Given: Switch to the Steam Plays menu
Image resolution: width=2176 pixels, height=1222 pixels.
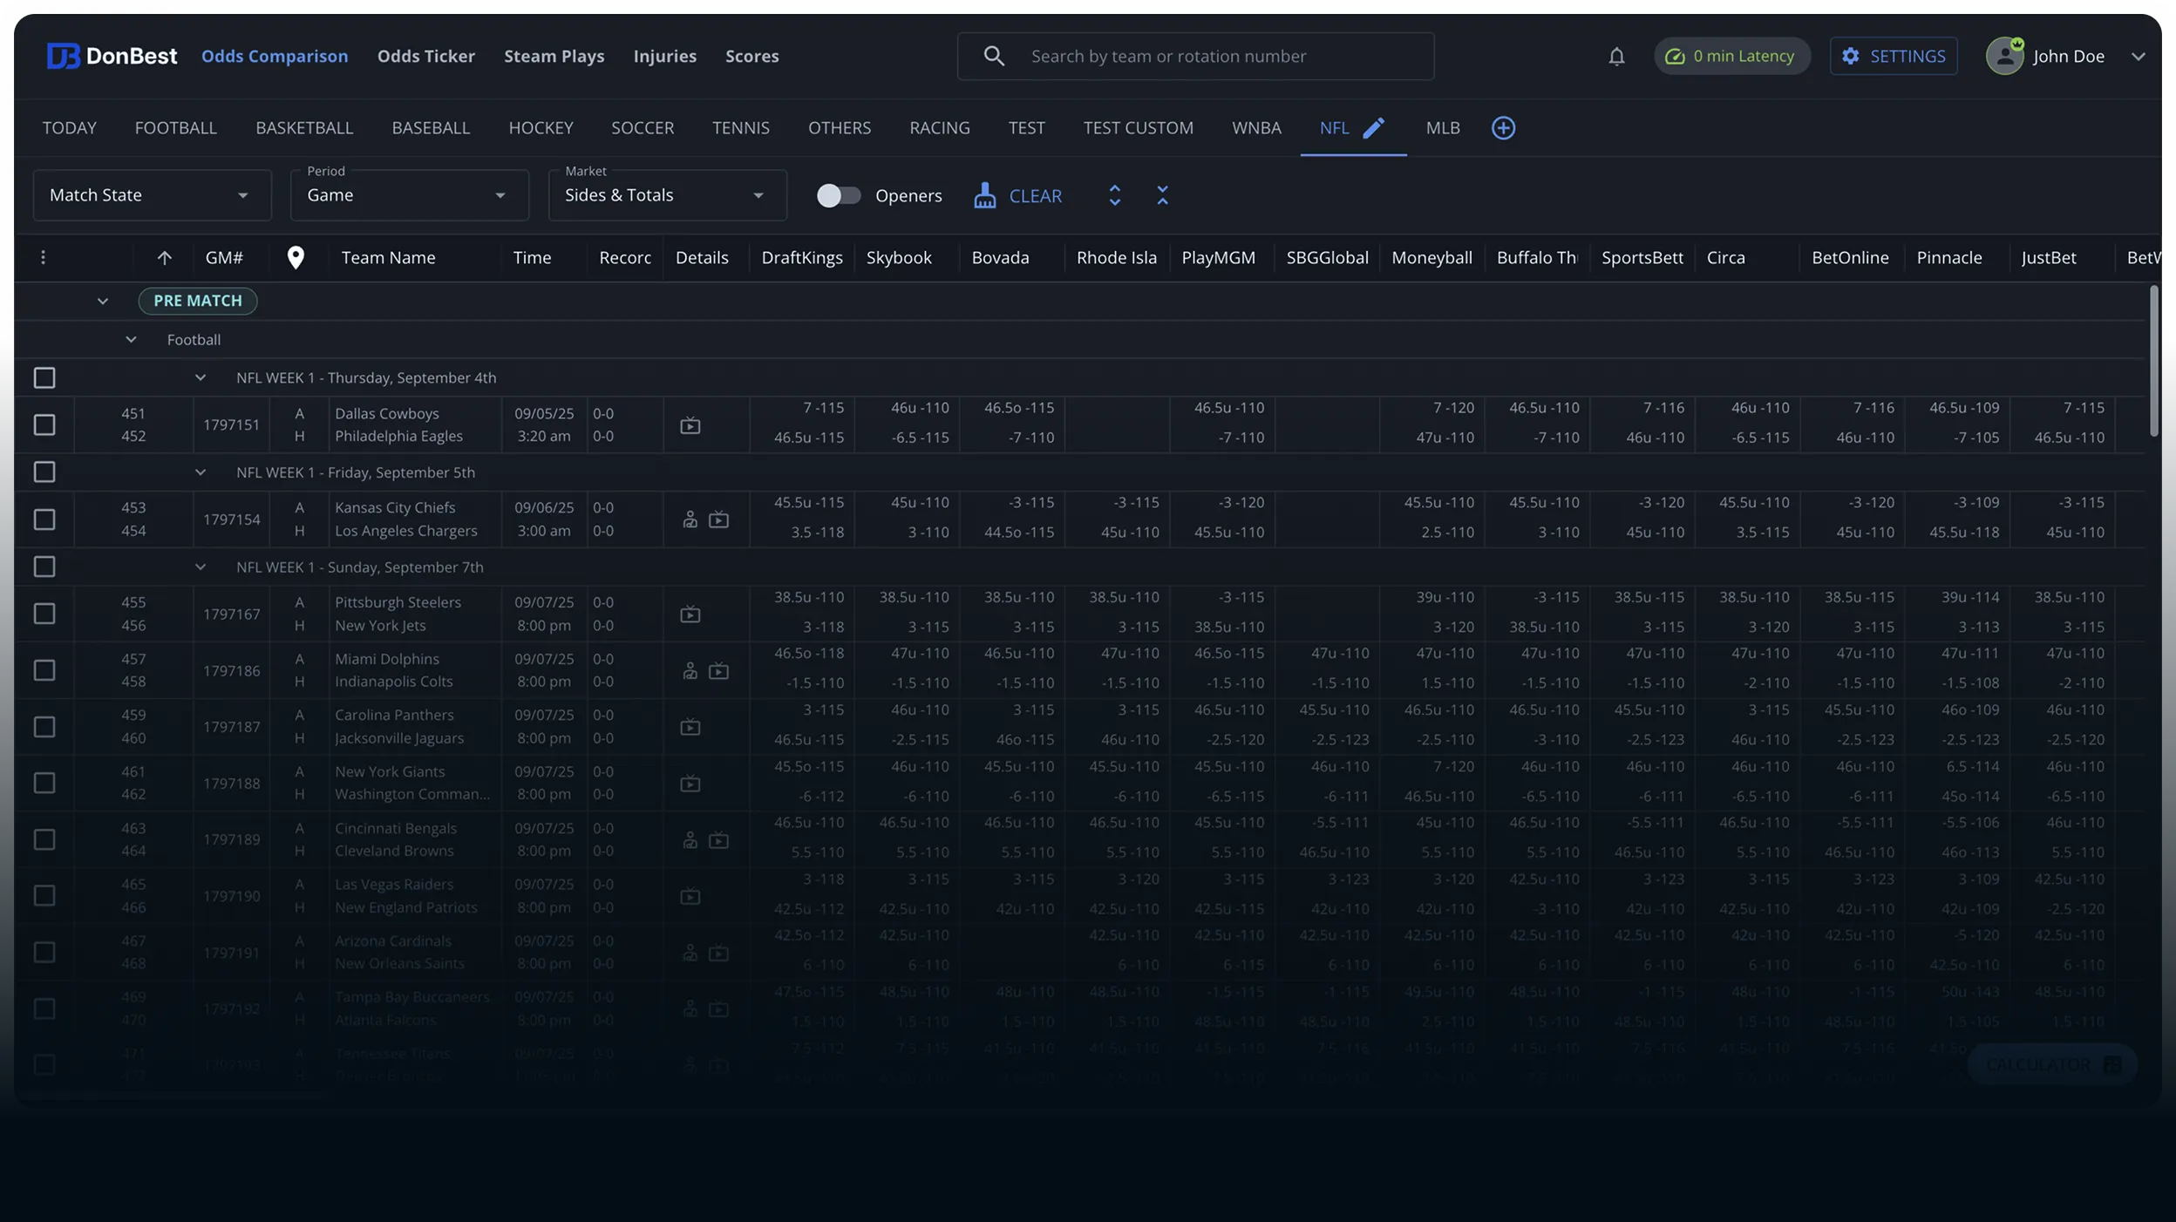Looking at the screenshot, I should click(x=554, y=57).
